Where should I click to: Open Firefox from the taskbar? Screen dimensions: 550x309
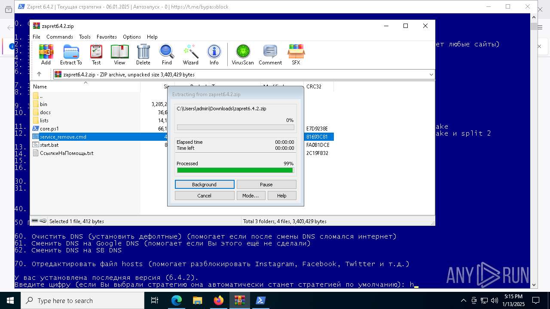click(x=219, y=300)
